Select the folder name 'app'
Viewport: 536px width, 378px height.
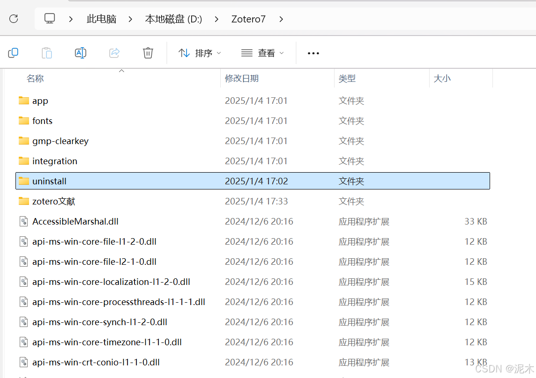tap(40, 101)
